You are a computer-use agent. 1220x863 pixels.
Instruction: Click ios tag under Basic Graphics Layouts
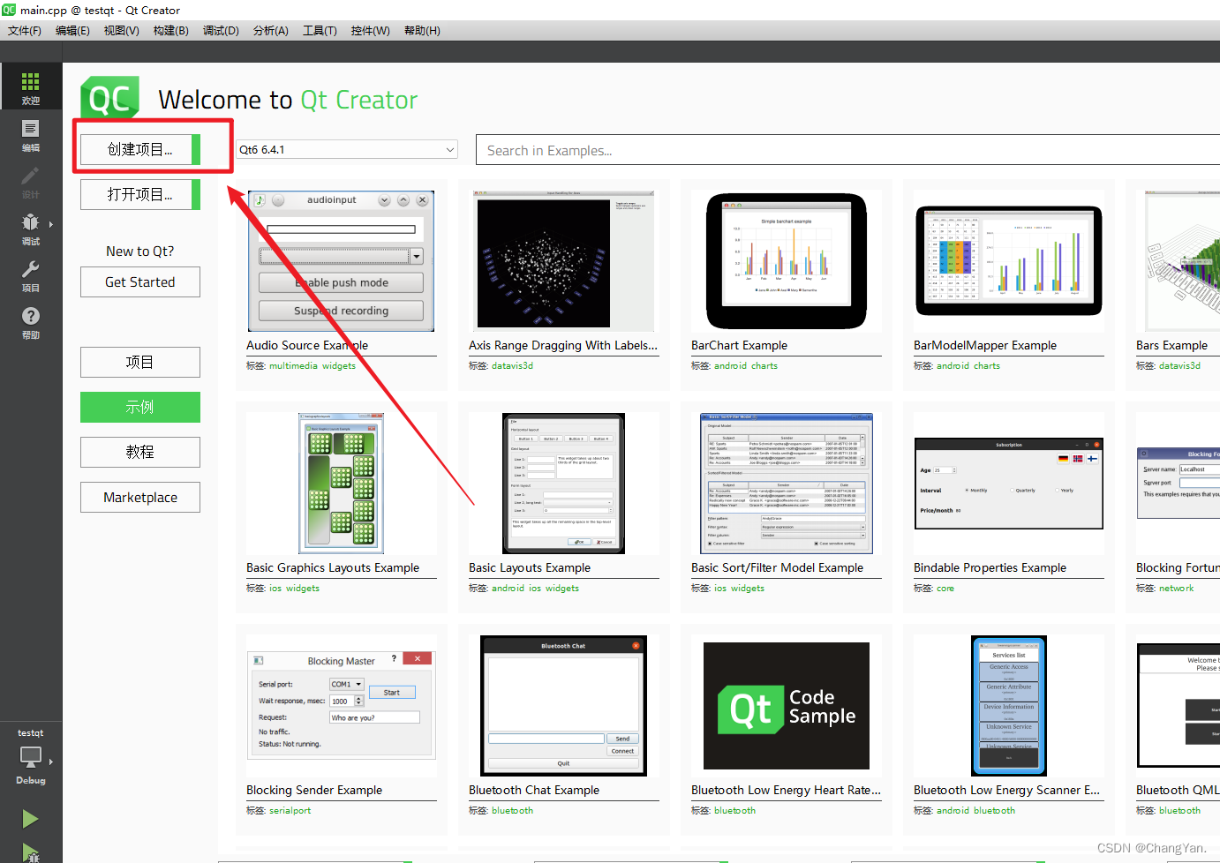coord(275,588)
